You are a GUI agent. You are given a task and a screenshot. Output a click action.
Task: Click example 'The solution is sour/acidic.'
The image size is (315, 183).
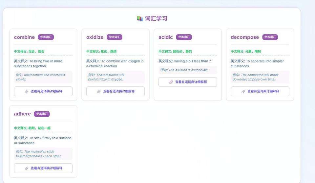click(188, 70)
